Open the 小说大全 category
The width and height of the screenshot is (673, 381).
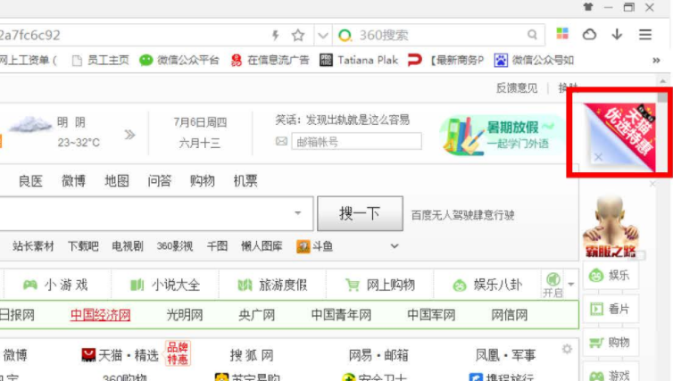tap(165, 285)
